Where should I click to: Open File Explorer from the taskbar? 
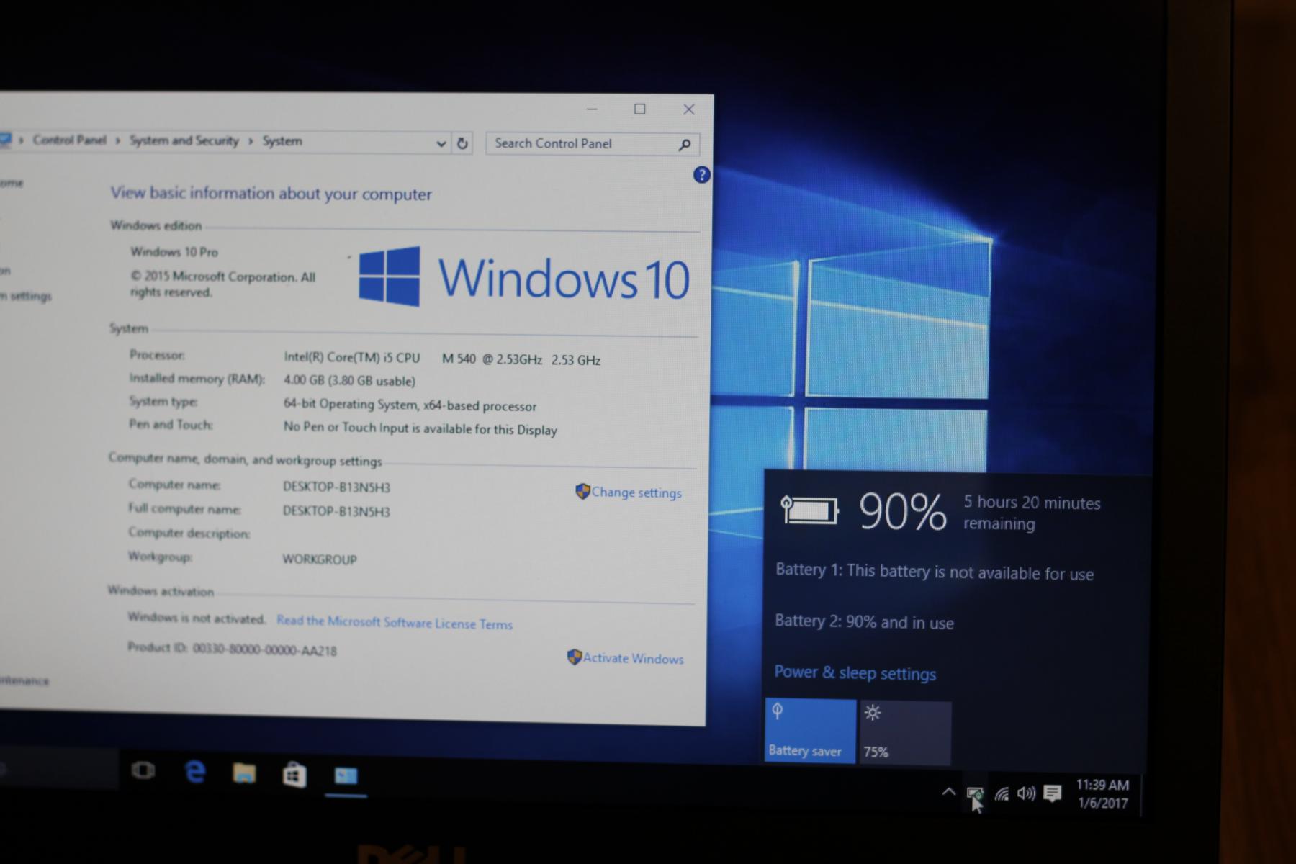pos(244,773)
